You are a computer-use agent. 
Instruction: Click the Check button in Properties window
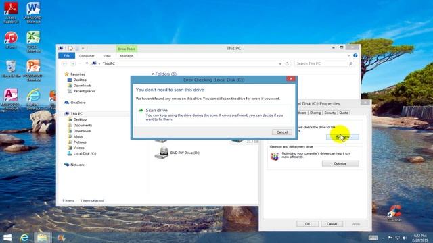(x=342, y=137)
